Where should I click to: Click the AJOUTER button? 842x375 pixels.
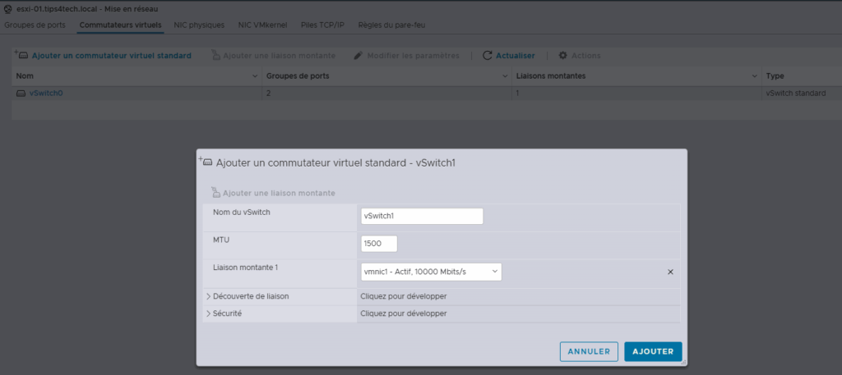click(653, 351)
